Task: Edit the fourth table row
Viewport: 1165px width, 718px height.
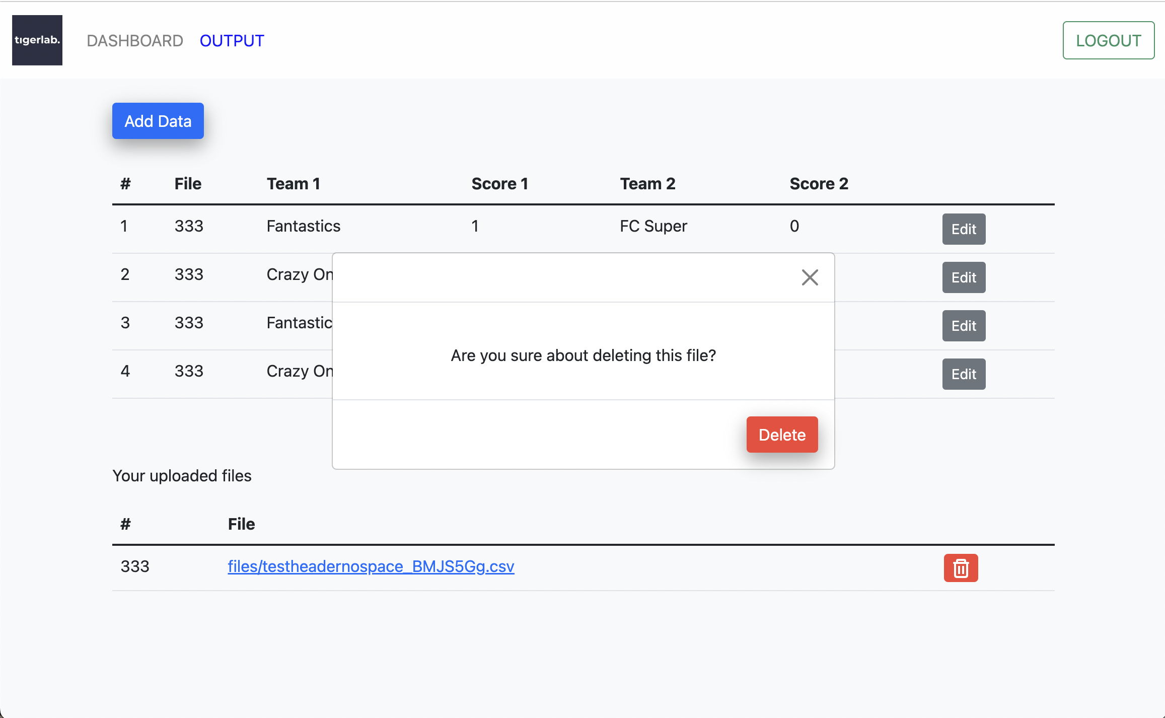Action: click(964, 374)
